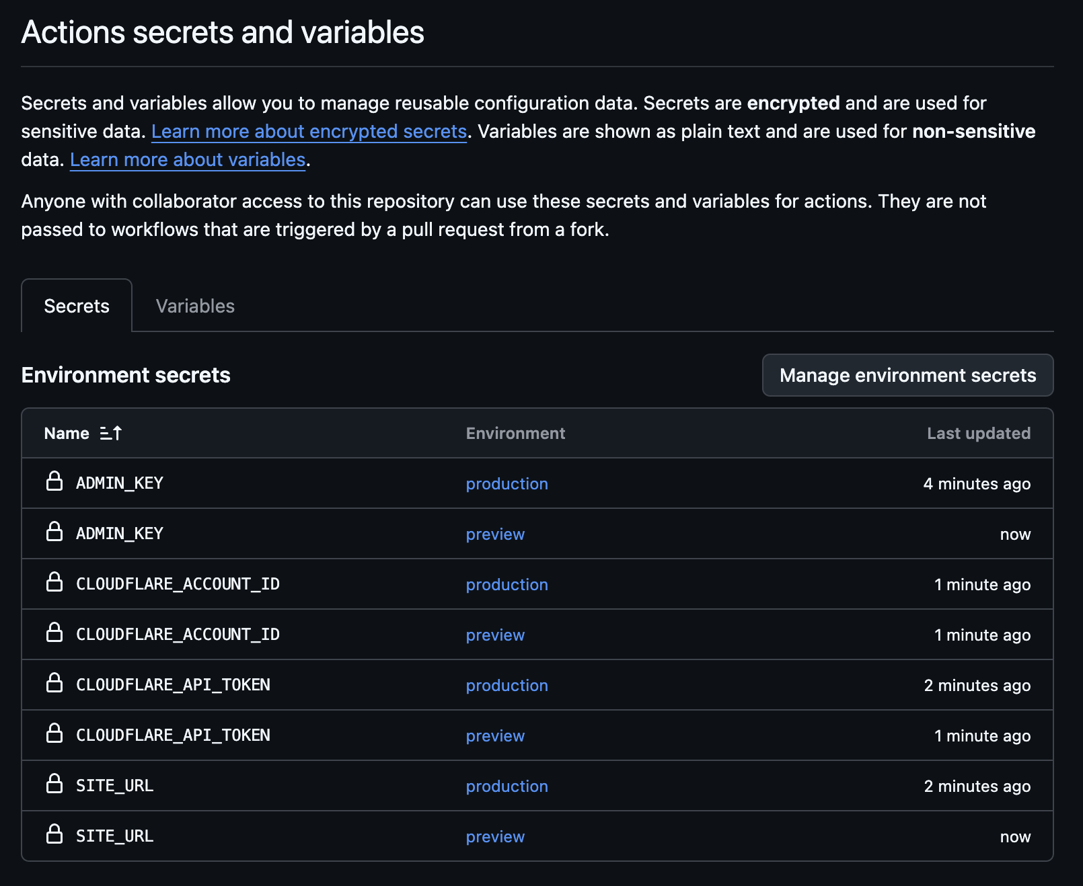This screenshot has height=886, width=1083.
Task: Click lock icon beside preview ADMIN_KEY
Action: tap(54, 532)
